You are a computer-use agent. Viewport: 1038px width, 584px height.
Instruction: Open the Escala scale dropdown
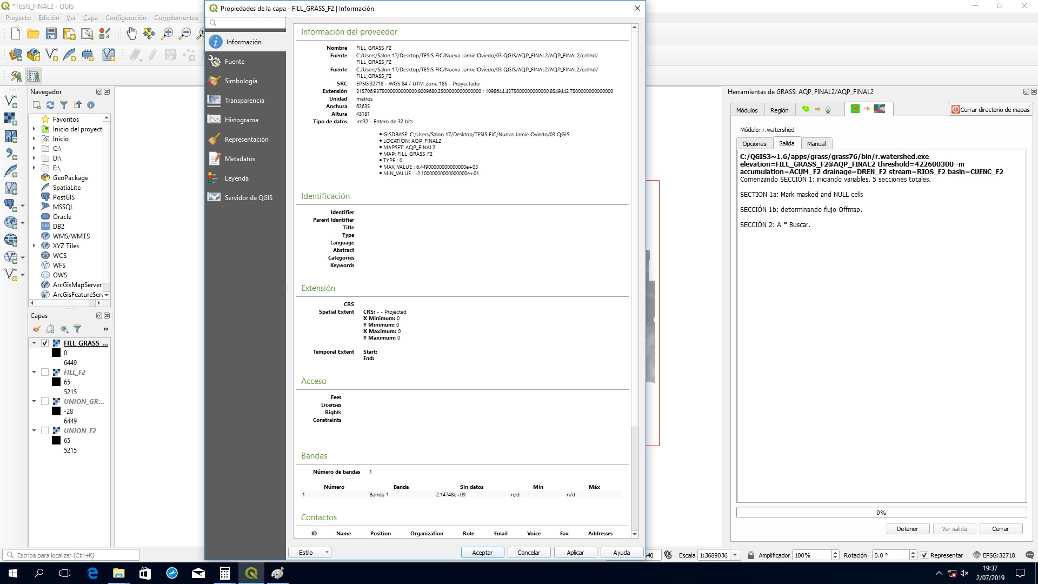pos(735,555)
